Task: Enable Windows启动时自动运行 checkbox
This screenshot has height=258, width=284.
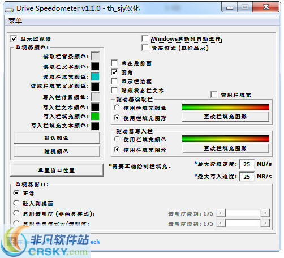Action: click(145, 38)
